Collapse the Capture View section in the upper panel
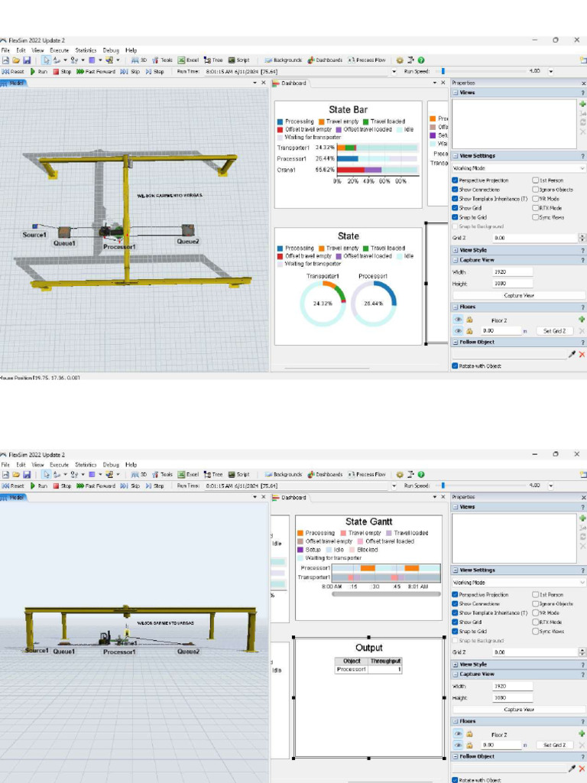This screenshot has width=587, height=783. point(456,260)
